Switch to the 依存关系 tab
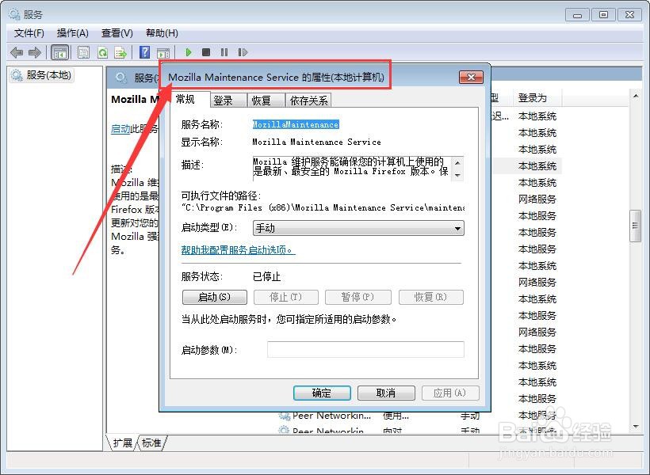 [309, 101]
